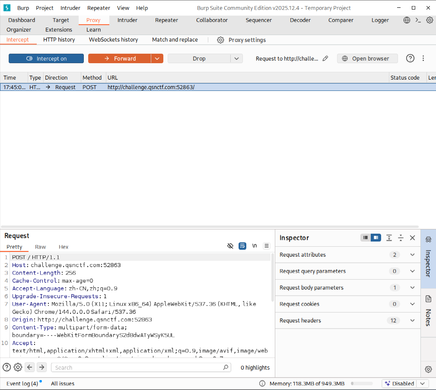Screen dimensions: 436x390
Task: Open request editor hamburger menu
Action: (x=266, y=246)
